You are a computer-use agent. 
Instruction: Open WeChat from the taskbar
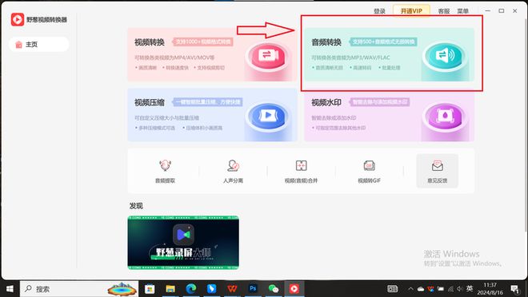point(274,289)
